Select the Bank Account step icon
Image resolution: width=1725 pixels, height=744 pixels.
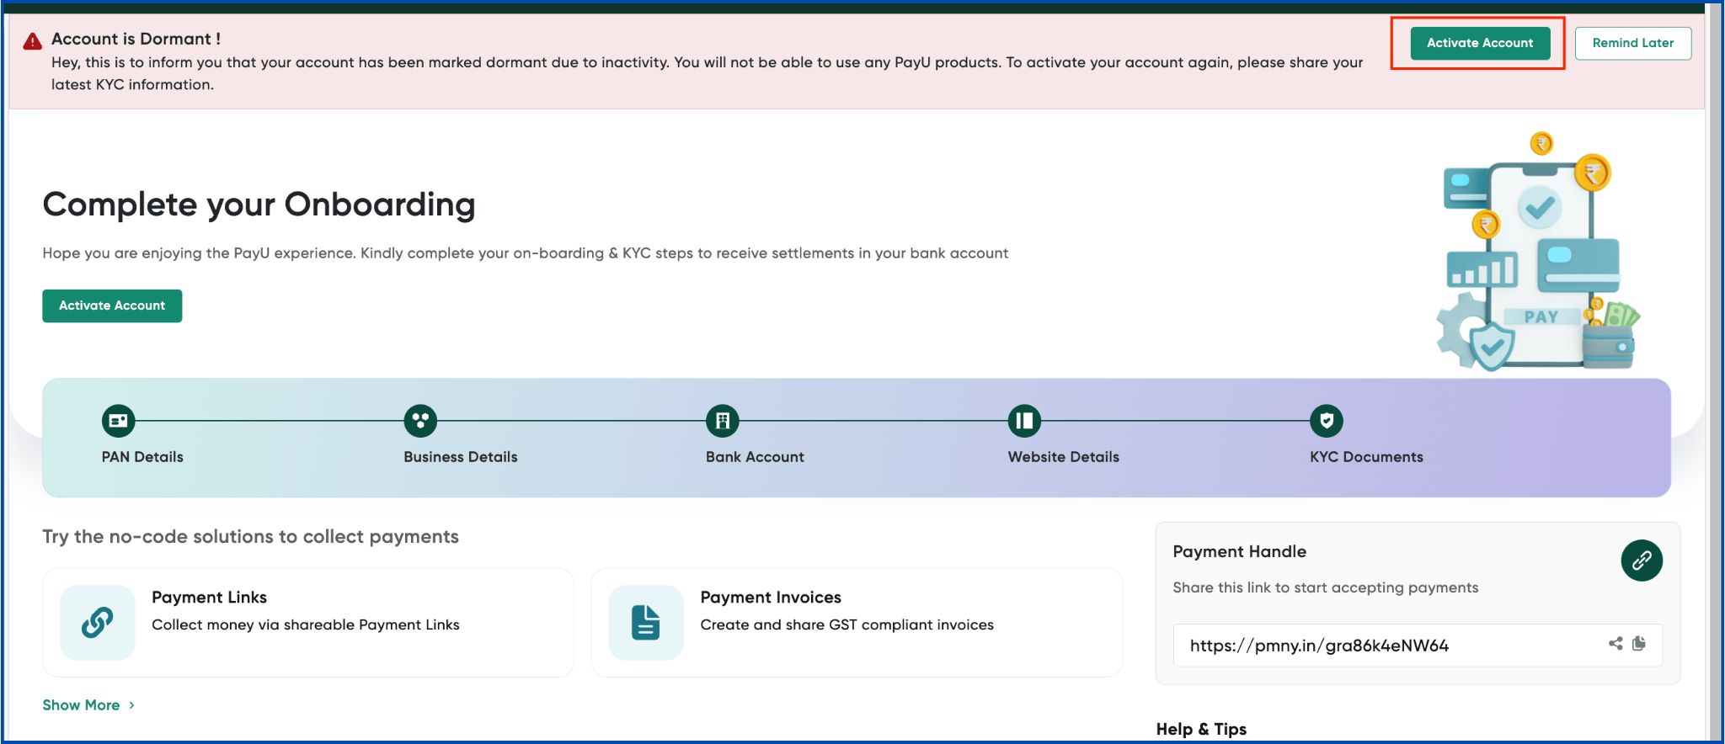point(723,421)
